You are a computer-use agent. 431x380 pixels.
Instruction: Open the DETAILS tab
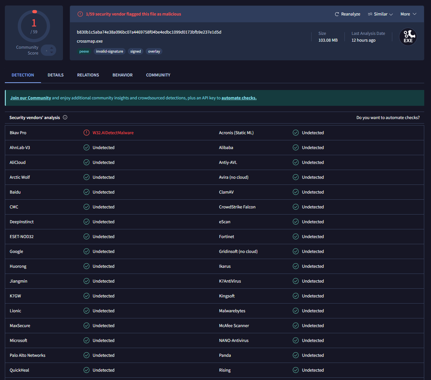point(56,75)
